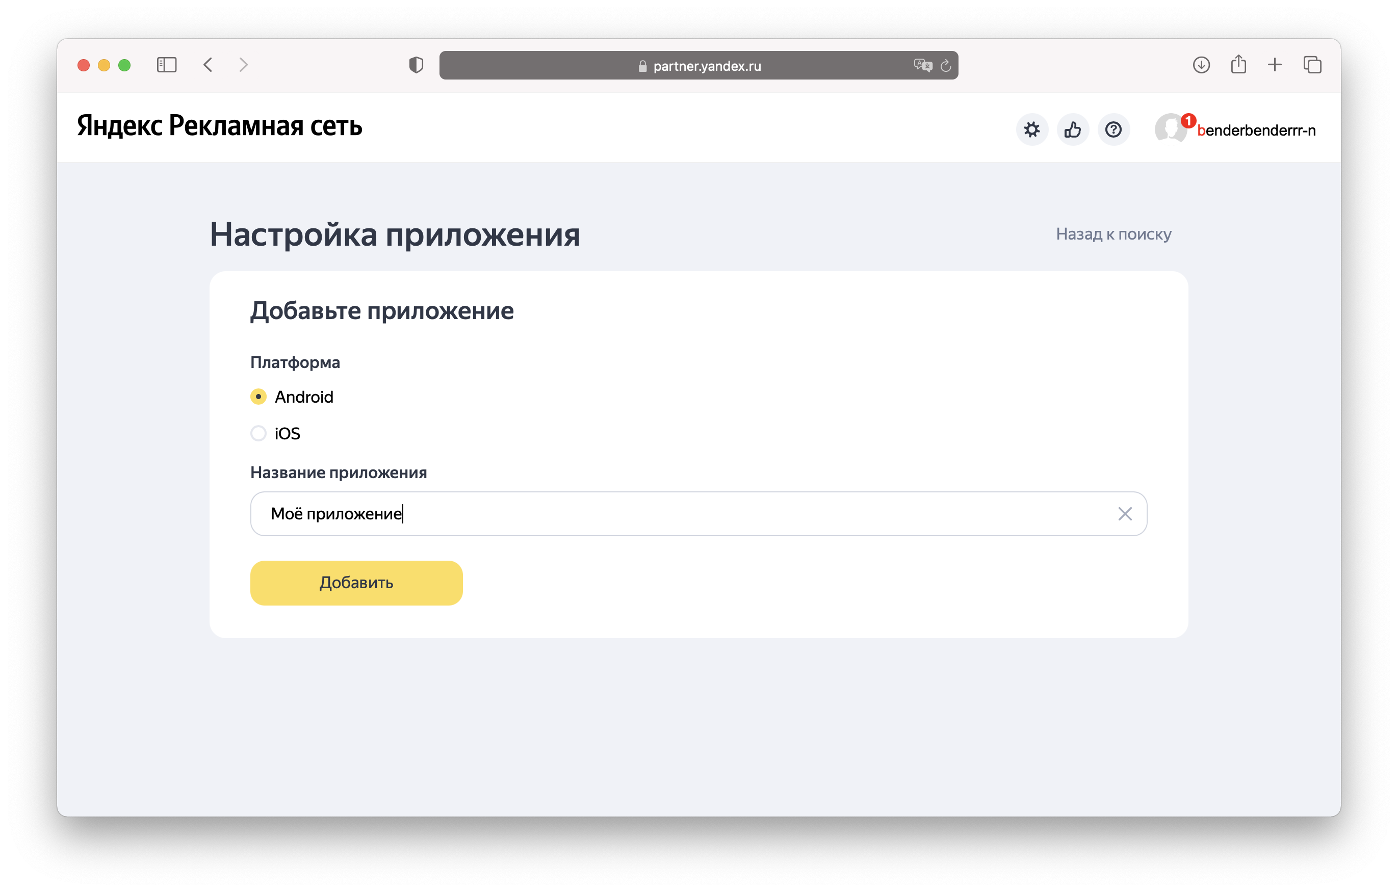The width and height of the screenshot is (1398, 892).
Task: Go back with the Safari back arrow
Action: tap(208, 64)
